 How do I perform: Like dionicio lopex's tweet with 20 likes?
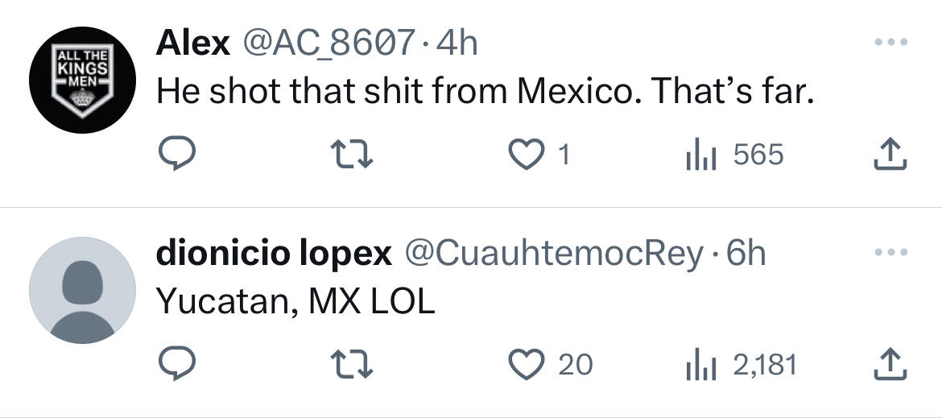click(x=528, y=364)
